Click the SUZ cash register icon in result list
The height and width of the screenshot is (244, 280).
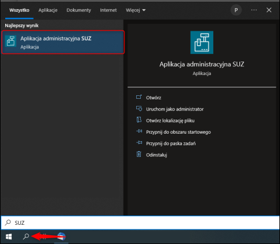10,41
